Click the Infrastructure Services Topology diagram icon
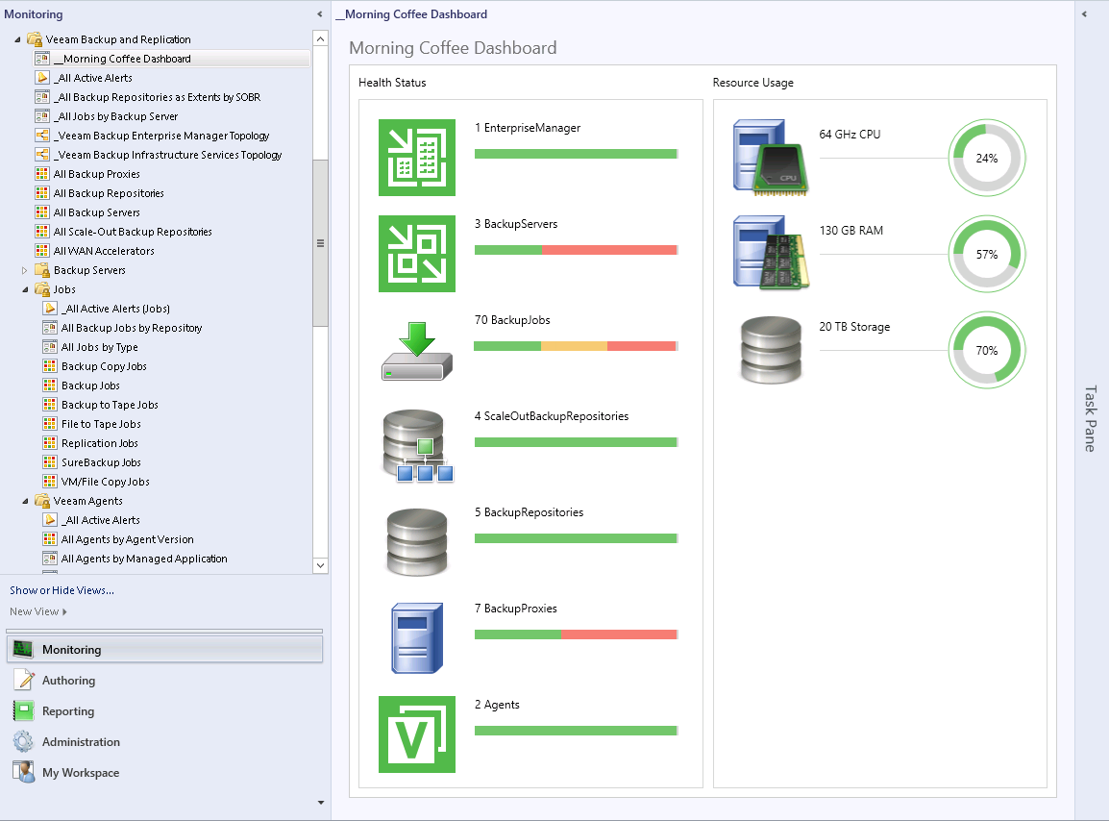 click(x=41, y=154)
